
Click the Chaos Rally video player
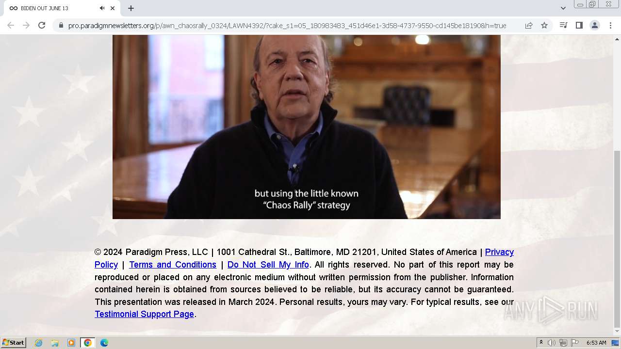pos(307,127)
